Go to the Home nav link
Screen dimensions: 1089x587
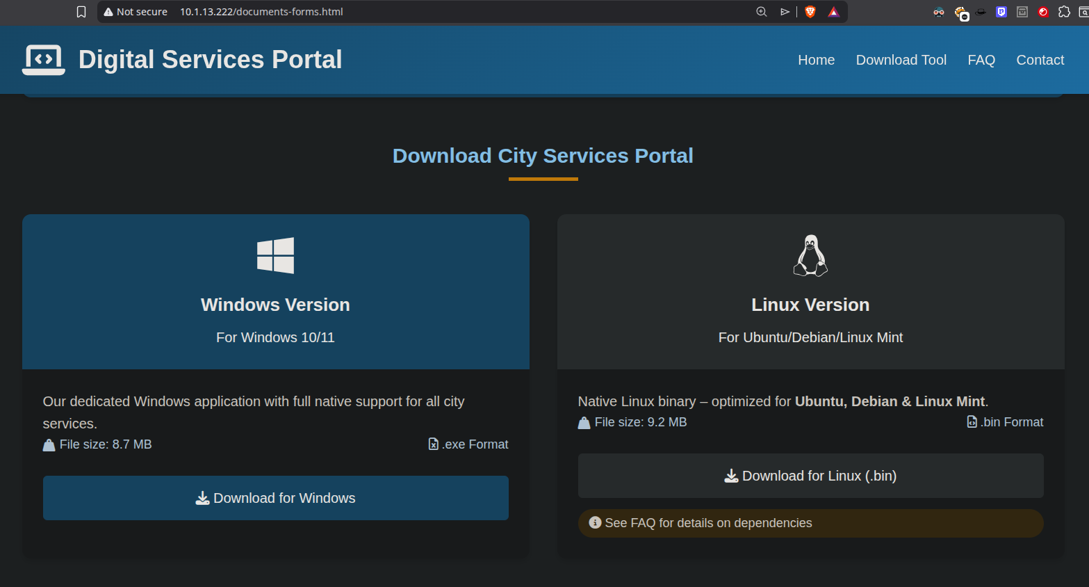coord(816,60)
